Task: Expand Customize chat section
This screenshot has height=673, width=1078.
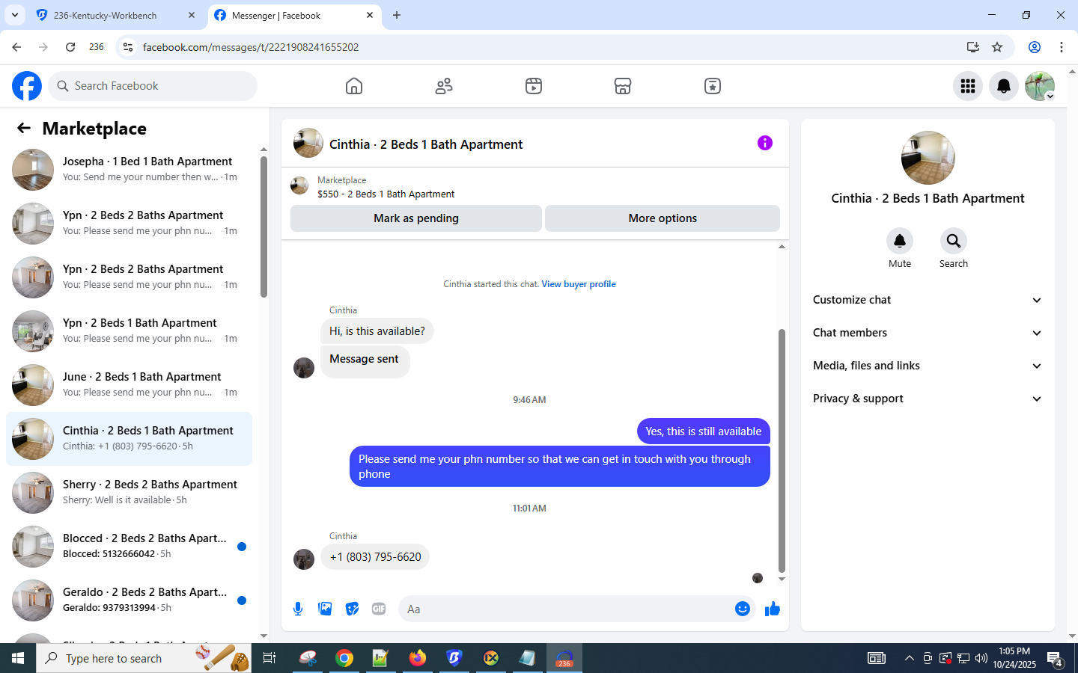Action: (x=928, y=300)
